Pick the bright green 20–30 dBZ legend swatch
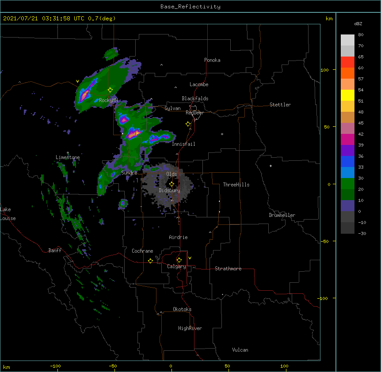 tap(347, 184)
